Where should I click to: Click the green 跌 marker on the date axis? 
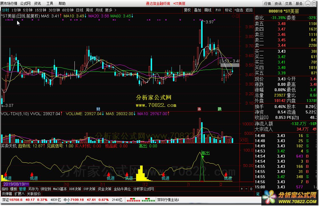[219, 109]
